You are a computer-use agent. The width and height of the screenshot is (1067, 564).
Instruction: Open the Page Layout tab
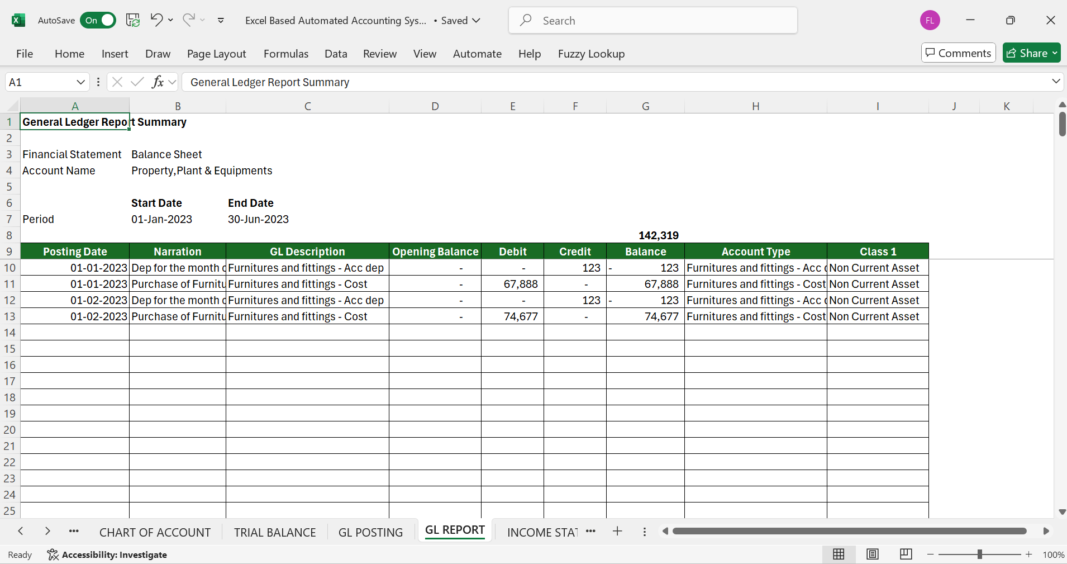217,54
